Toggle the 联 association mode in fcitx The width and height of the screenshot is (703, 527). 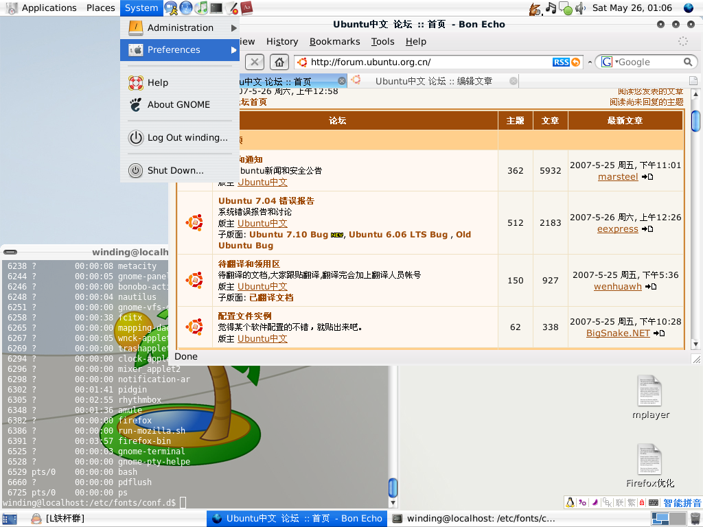coord(620,502)
